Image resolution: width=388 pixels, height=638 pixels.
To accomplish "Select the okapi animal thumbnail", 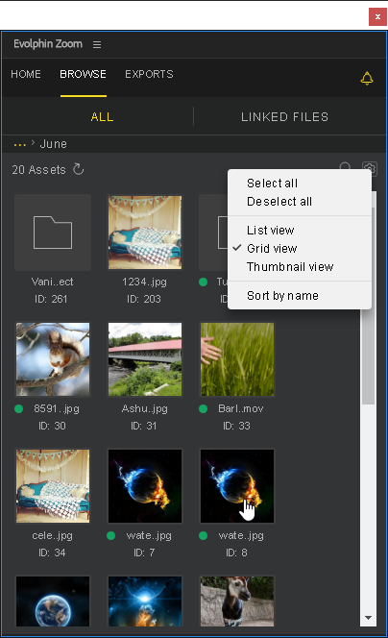I will pos(237,601).
